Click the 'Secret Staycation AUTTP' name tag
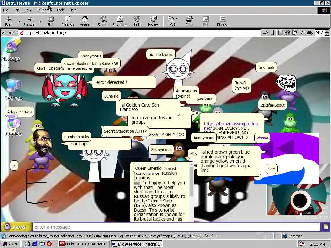Screen dimensions: 331x248 tap(125, 131)
